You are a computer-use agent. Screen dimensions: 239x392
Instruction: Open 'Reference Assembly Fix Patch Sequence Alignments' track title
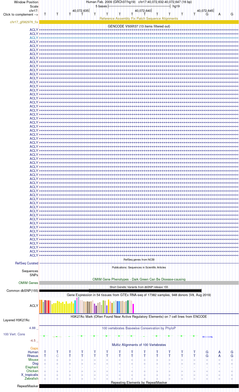[139, 18]
